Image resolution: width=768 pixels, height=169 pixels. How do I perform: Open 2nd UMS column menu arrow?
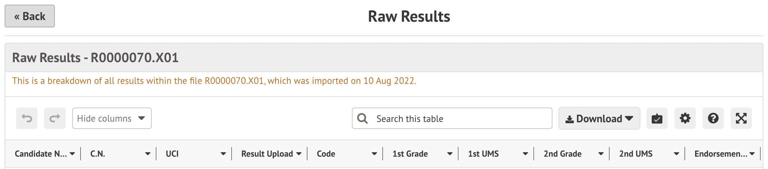coord(676,154)
